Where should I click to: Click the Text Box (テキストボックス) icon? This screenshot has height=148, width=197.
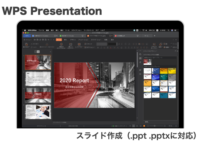[x=154, y=44]
